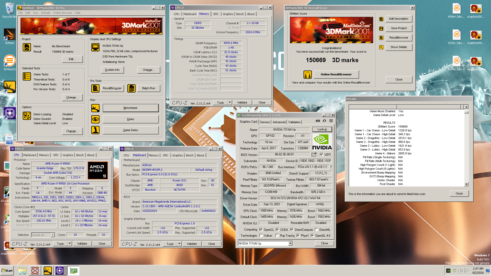
Task: Click the ResultBrowser icon in the Overall Score window
Action: point(381,38)
